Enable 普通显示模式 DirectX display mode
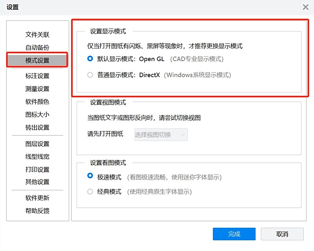 (x=90, y=74)
